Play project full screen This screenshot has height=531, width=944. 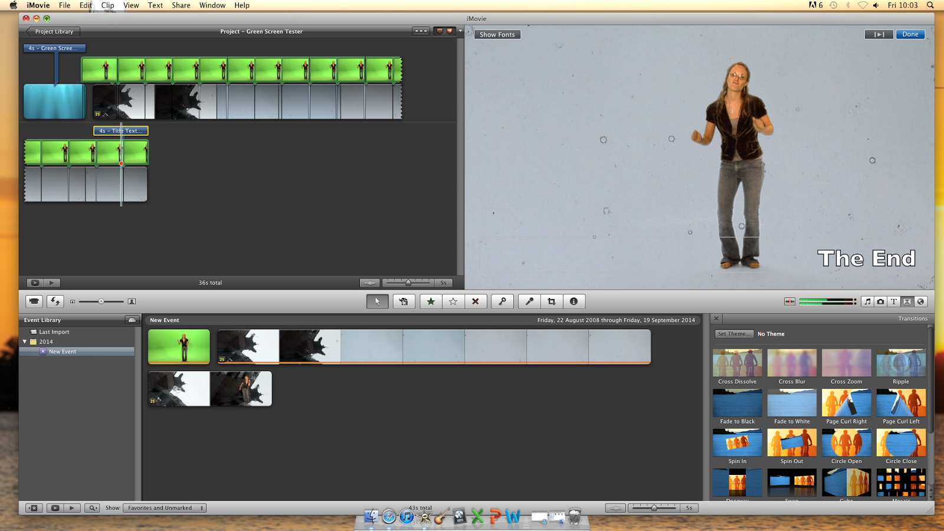pos(35,283)
